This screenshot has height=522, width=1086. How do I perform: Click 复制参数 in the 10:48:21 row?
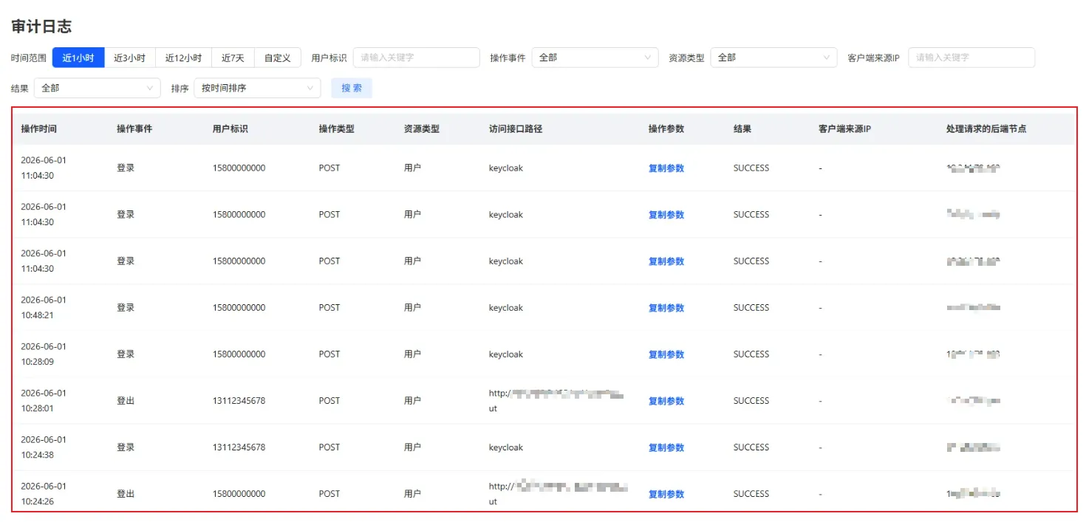point(666,308)
